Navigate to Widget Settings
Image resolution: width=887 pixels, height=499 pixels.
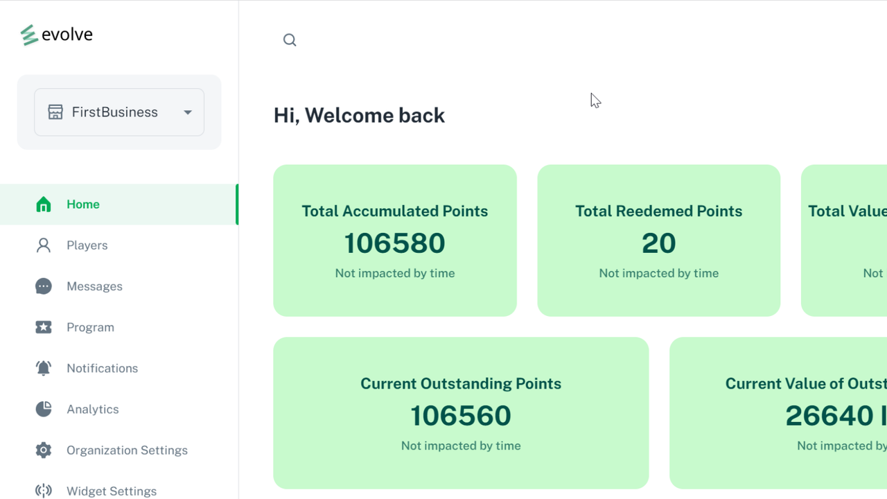tap(111, 491)
